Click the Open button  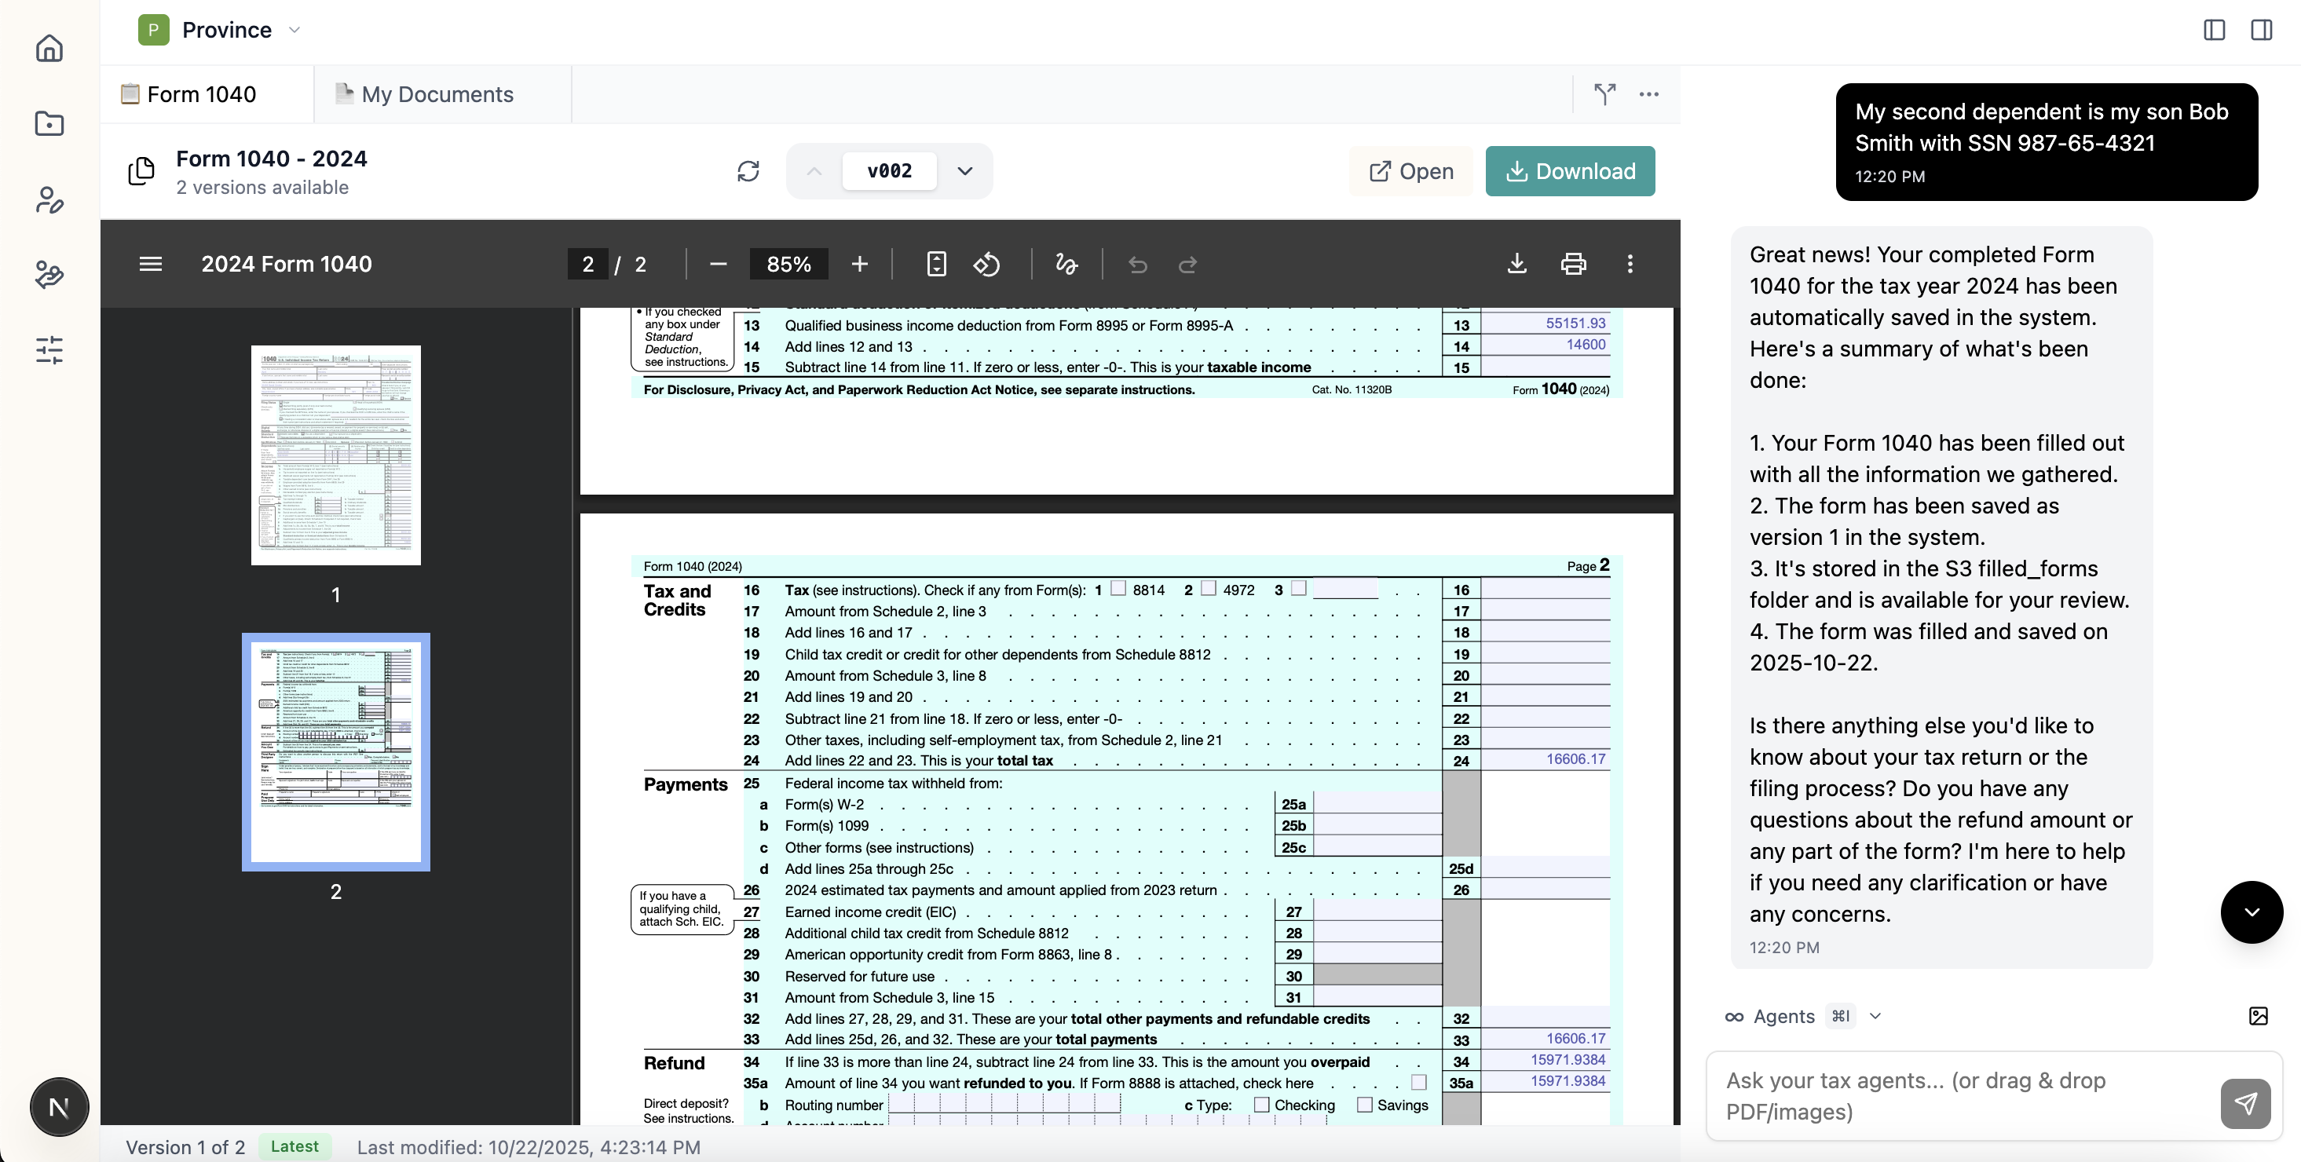[x=1411, y=170]
